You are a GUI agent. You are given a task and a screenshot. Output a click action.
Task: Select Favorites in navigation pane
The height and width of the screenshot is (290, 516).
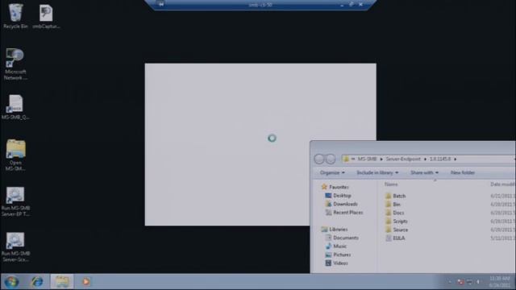[335, 187]
